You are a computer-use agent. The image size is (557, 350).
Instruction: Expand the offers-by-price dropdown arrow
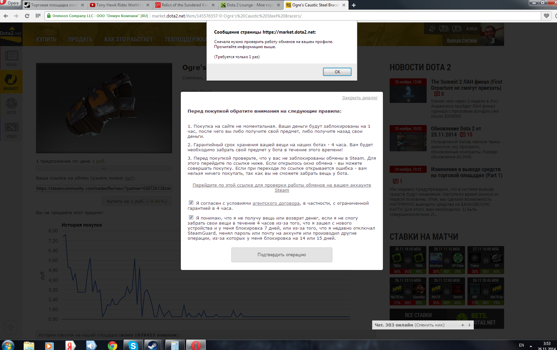click(104, 168)
